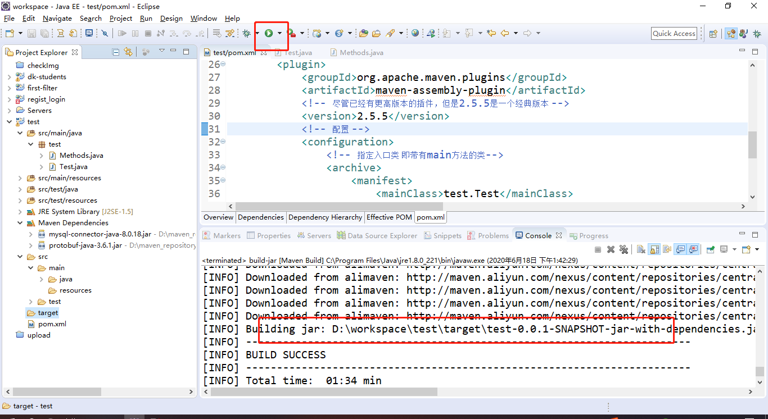The width and height of the screenshot is (768, 419).
Task: Pin the Console view
Action: click(711, 249)
